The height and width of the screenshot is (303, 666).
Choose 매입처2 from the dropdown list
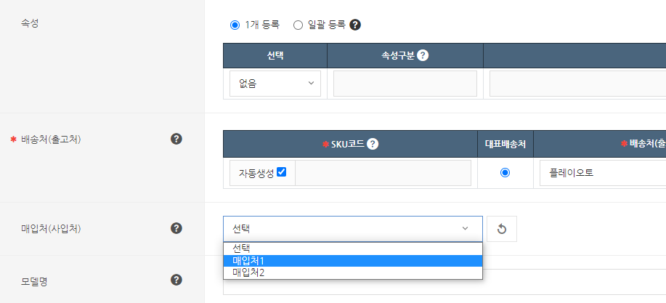tap(352, 272)
